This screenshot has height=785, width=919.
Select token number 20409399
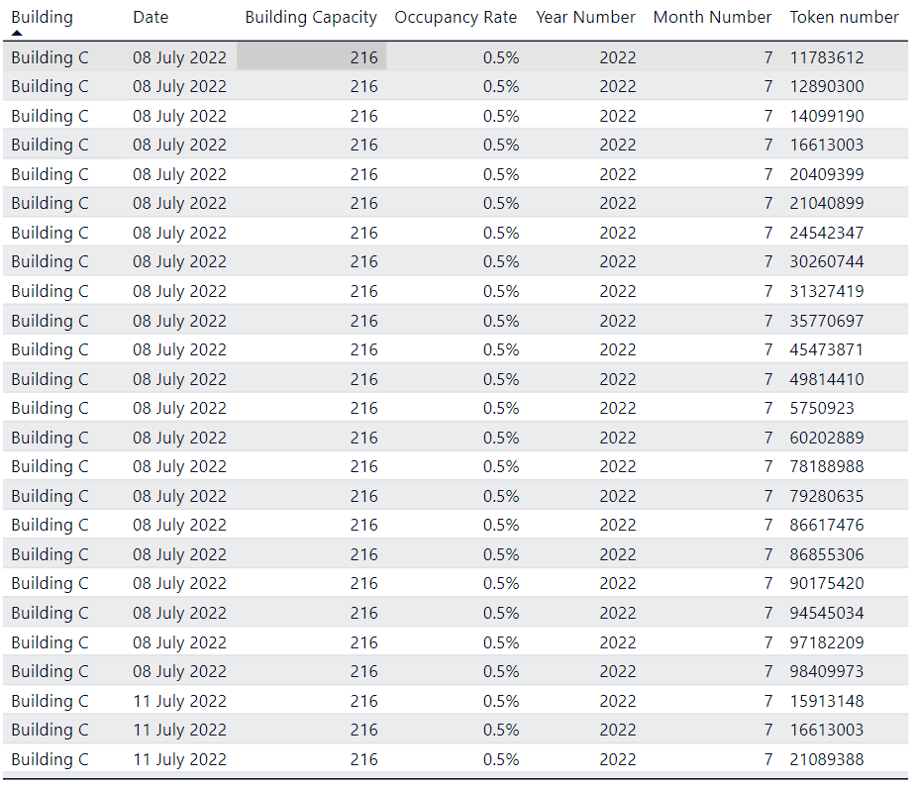tap(826, 174)
